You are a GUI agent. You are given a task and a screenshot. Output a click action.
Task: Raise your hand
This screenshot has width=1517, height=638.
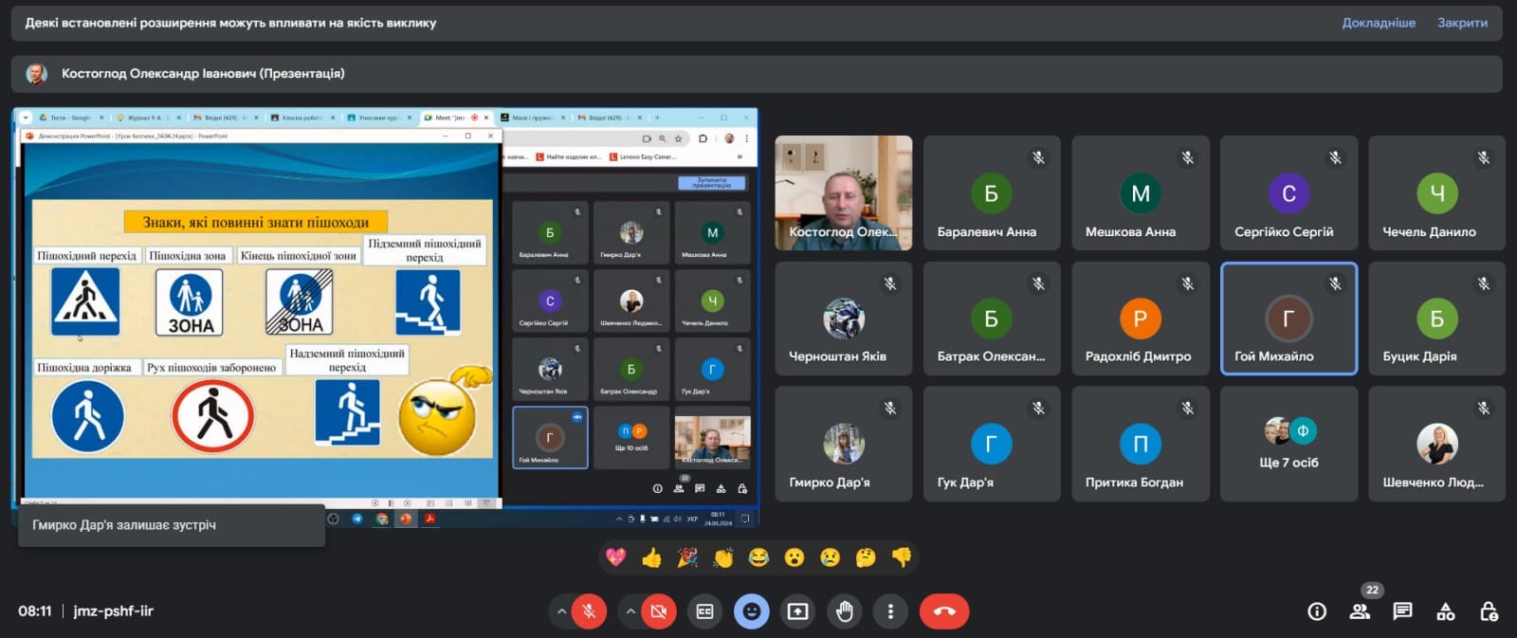coord(844,611)
